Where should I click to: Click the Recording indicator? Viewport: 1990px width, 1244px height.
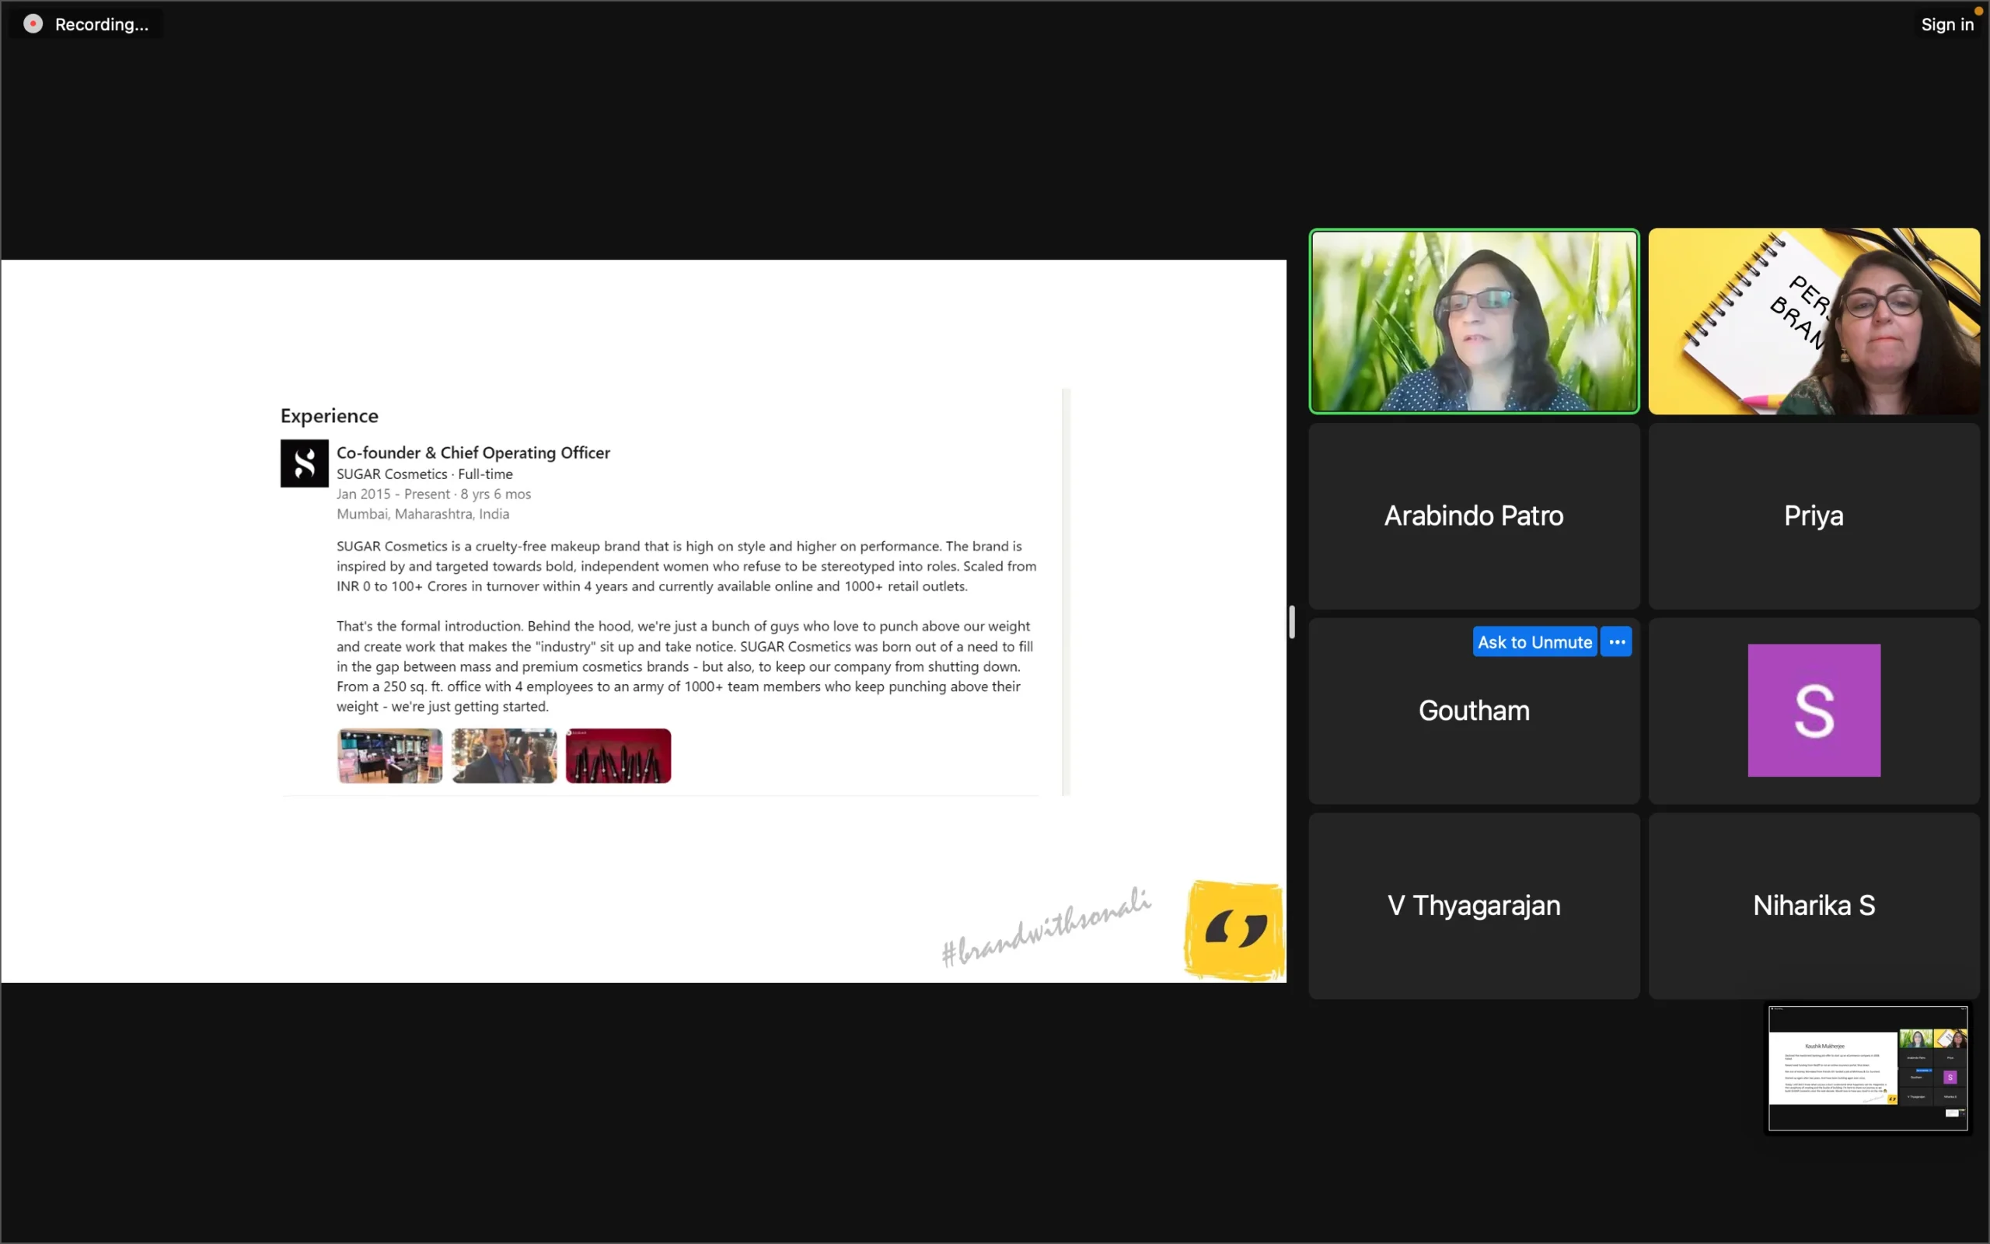pyautogui.click(x=86, y=24)
